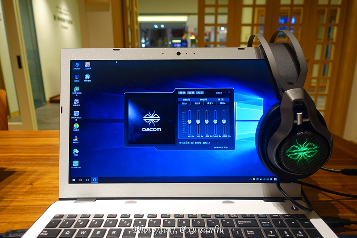The height and width of the screenshot is (238, 357).
Task: Minimize the Dacom control panel window
Action: pyautogui.click(x=225, y=92)
